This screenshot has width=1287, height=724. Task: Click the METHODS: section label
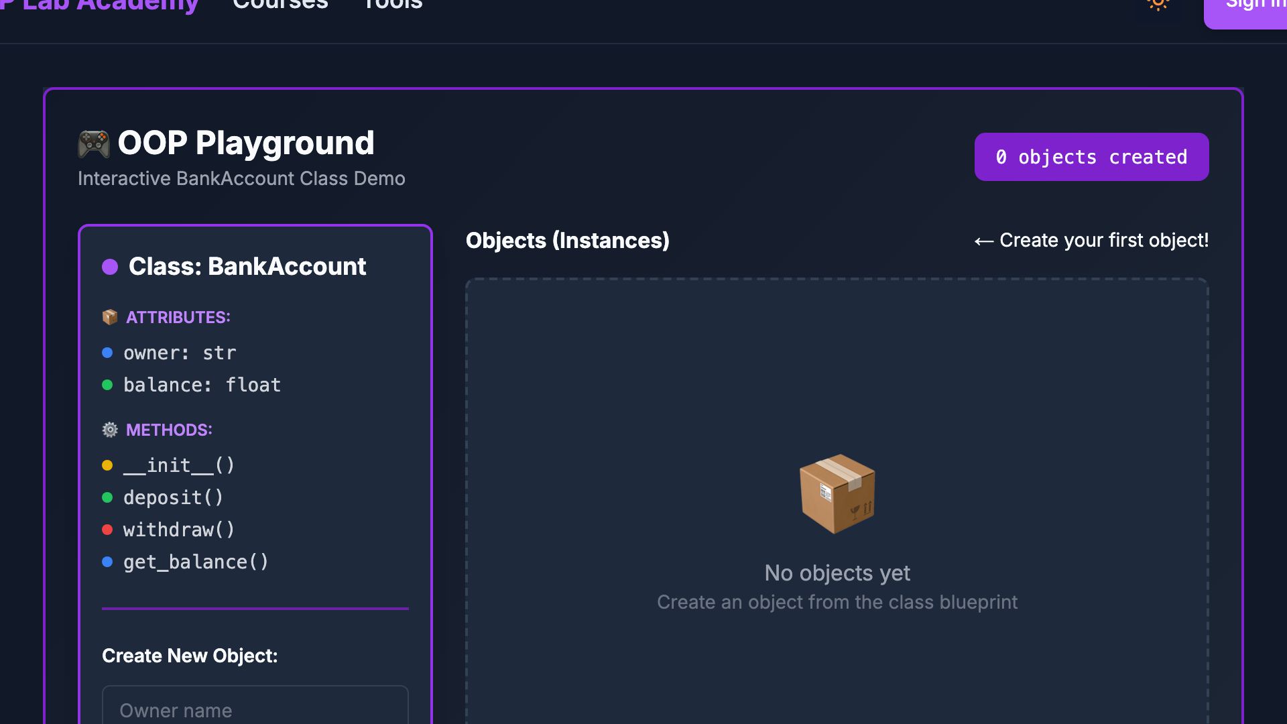pos(169,430)
